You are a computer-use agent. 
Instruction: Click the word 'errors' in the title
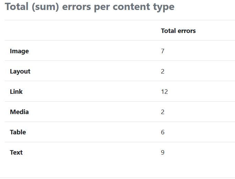pyautogui.click(x=76, y=7)
